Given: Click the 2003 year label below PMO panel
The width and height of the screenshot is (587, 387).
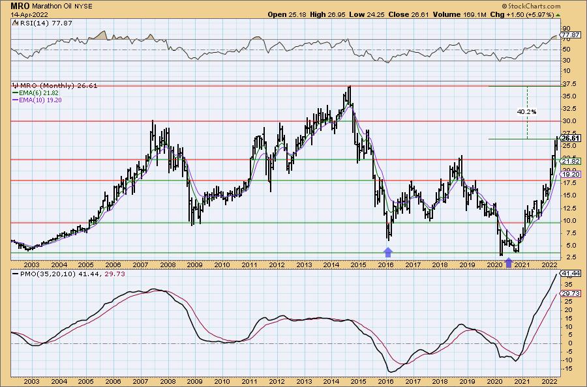Looking at the screenshot, I should point(31,381).
